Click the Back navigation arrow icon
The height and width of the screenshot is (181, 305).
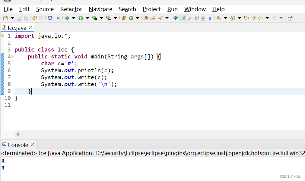[260, 18]
